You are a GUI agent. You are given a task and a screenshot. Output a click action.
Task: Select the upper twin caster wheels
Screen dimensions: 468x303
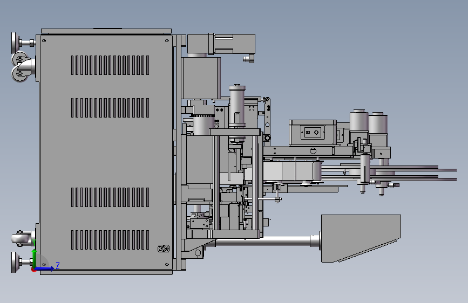click(20, 67)
